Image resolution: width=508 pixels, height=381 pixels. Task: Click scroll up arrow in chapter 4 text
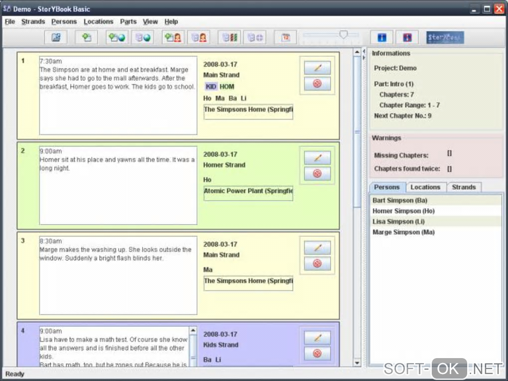coord(193,331)
